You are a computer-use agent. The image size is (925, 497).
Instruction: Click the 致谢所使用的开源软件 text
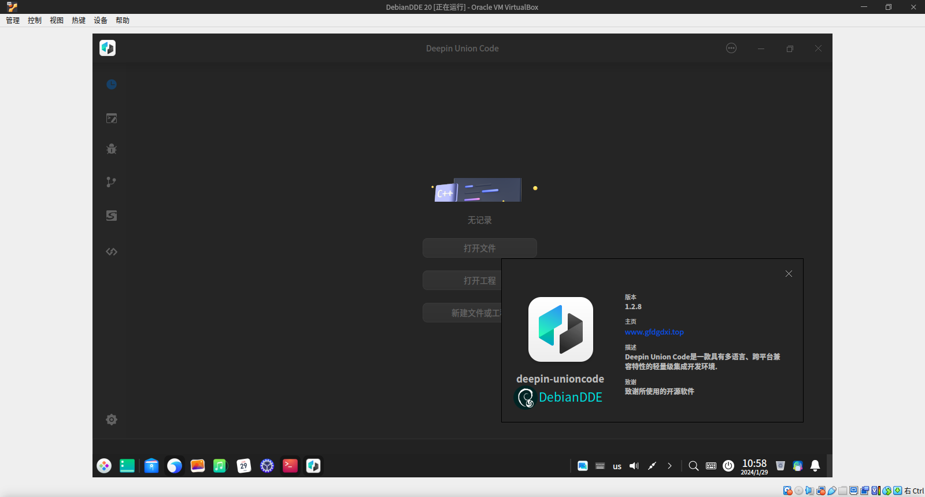660,391
